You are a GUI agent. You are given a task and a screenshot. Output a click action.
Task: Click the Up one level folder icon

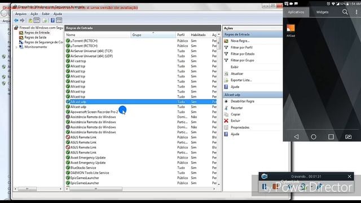[30, 20]
